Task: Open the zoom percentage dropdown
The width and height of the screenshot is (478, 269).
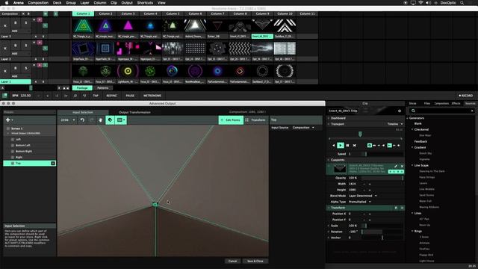Action: [68, 120]
